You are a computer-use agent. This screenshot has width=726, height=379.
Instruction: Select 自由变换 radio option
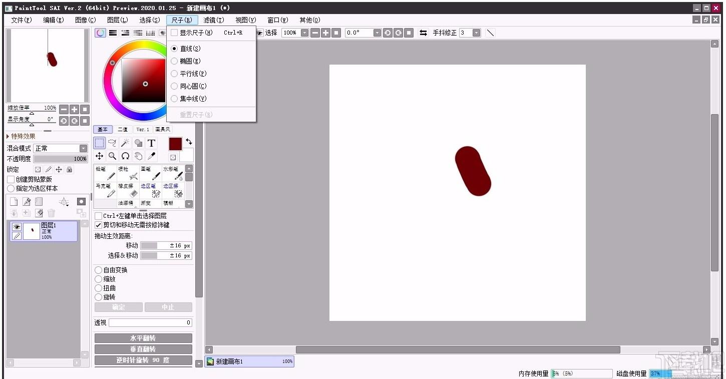[x=98, y=270]
